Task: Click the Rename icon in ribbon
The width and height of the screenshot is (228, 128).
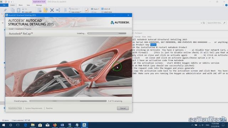Action: 58,10
